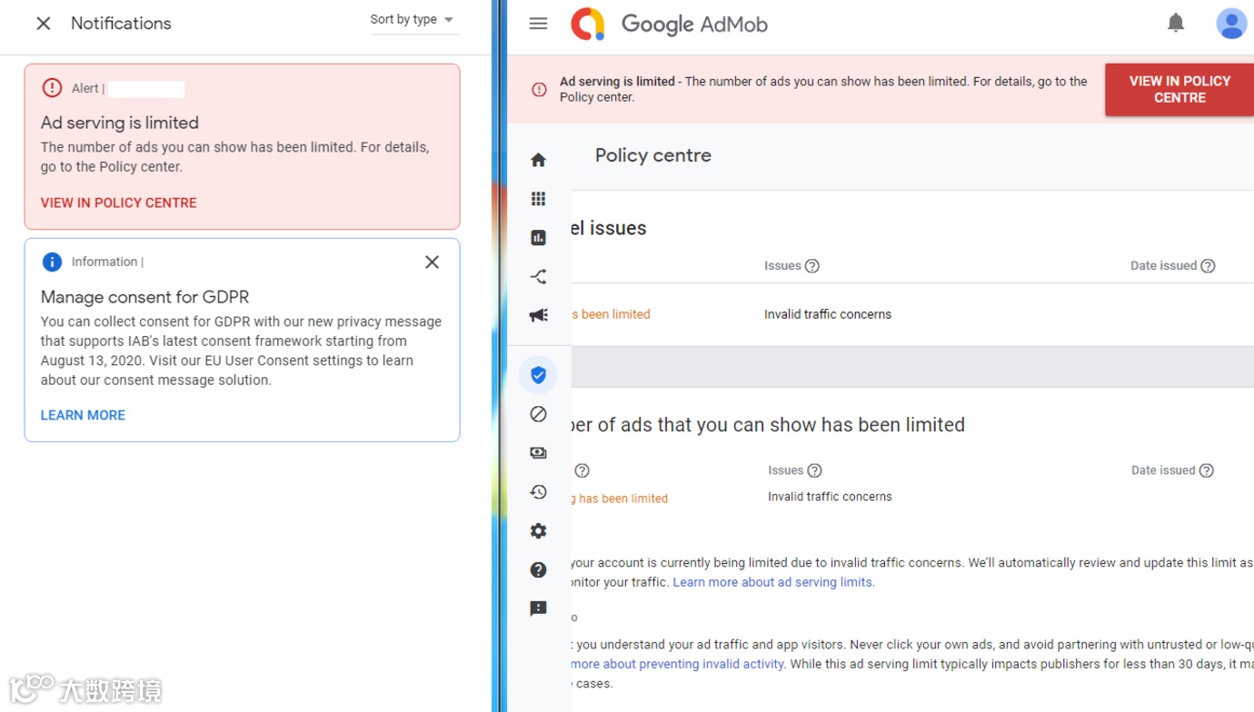Open the Apps section in the sidebar
Screen dimensions: 1254x712
538,199
